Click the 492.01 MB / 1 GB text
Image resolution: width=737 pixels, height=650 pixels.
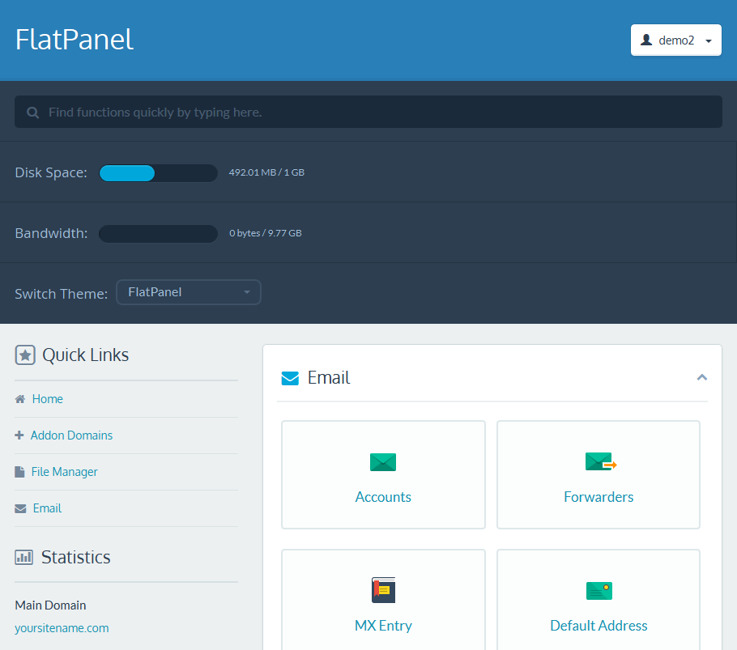(266, 172)
